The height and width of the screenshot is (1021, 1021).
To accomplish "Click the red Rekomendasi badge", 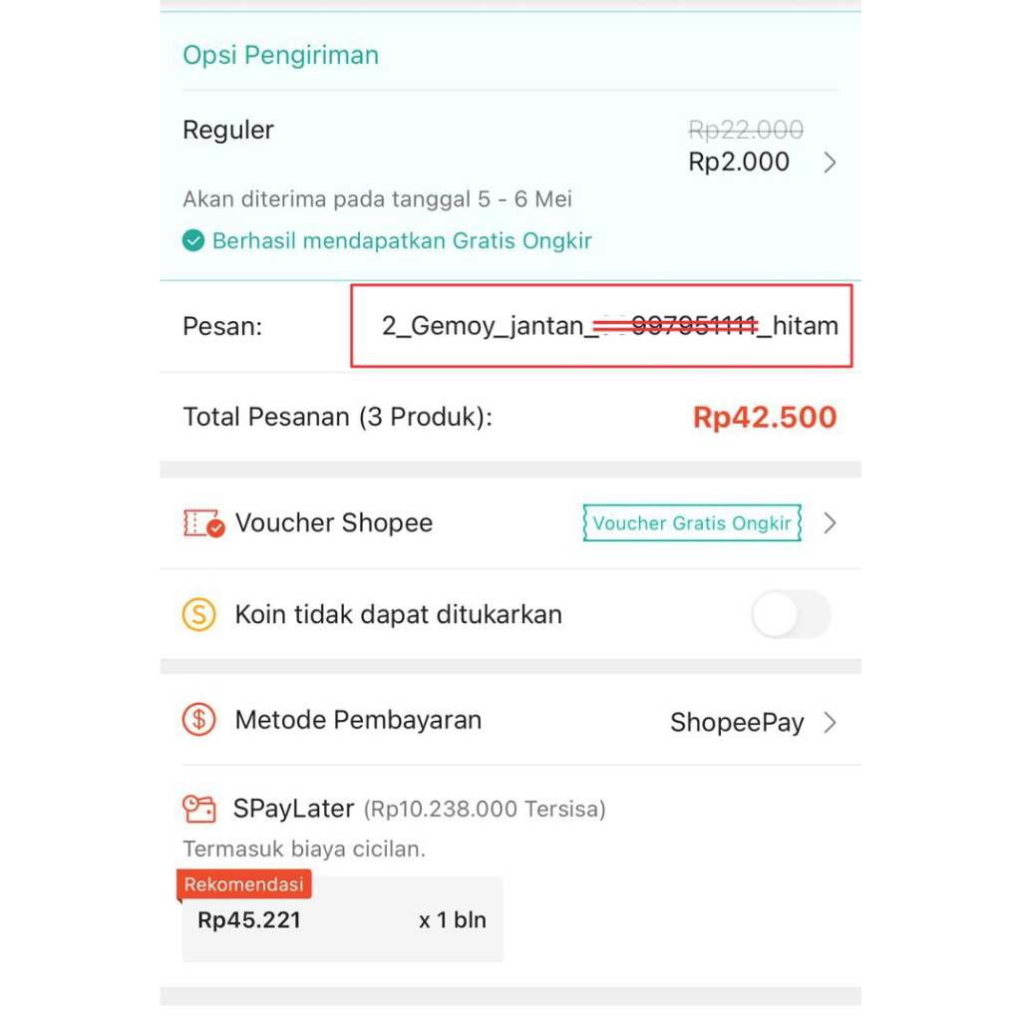I will pos(244,884).
